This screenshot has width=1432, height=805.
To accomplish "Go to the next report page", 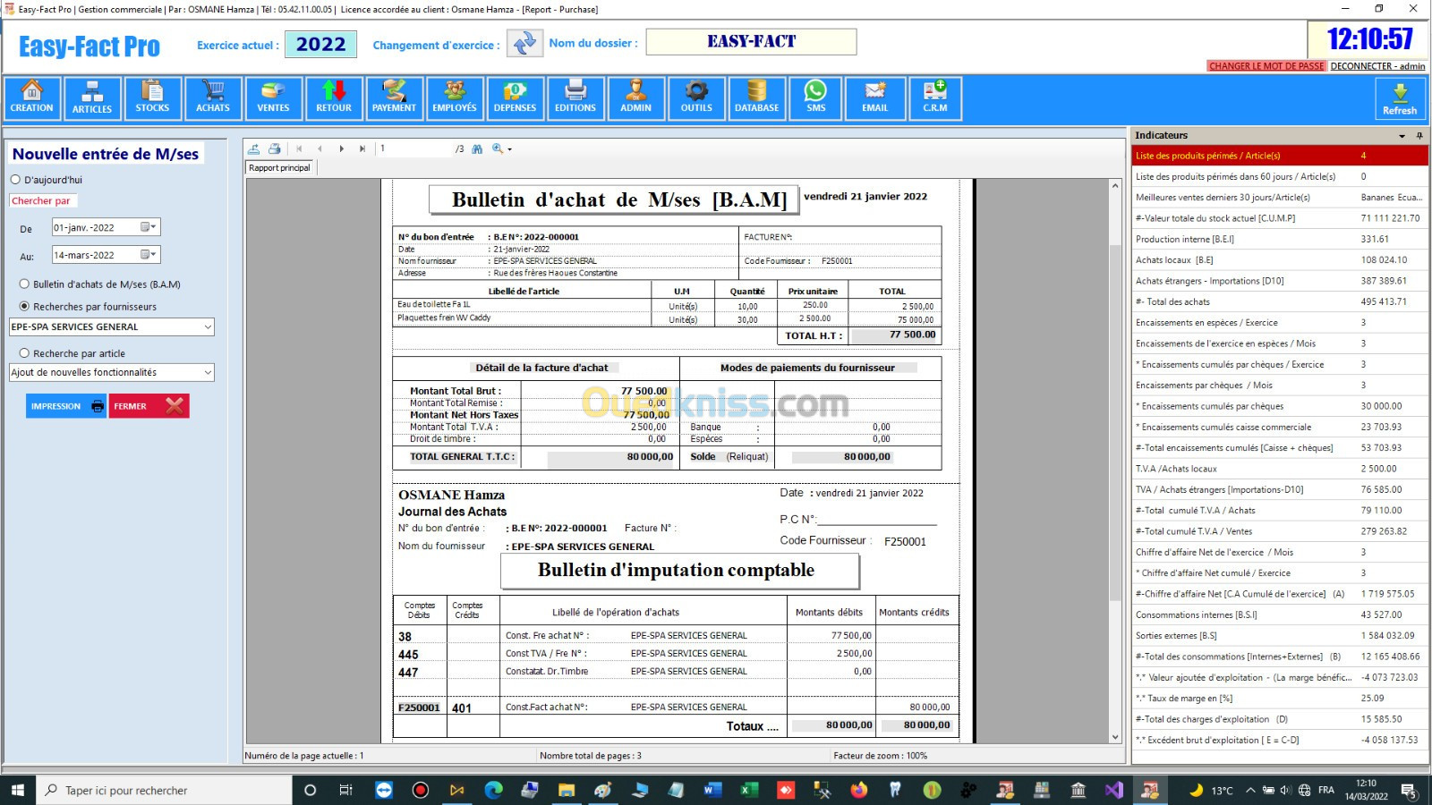I will click(342, 149).
